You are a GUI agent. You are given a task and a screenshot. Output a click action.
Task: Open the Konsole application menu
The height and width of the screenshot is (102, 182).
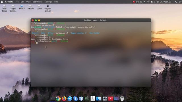point(9,2)
